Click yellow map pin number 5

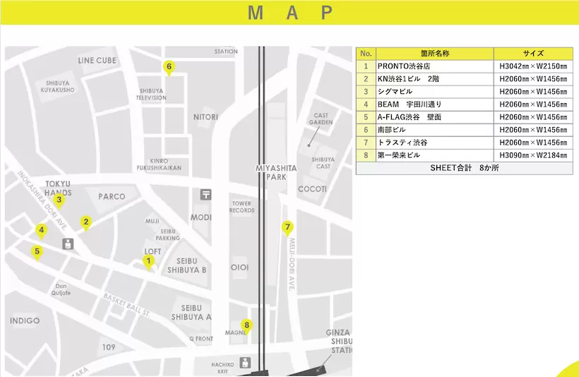pos(37,251)
